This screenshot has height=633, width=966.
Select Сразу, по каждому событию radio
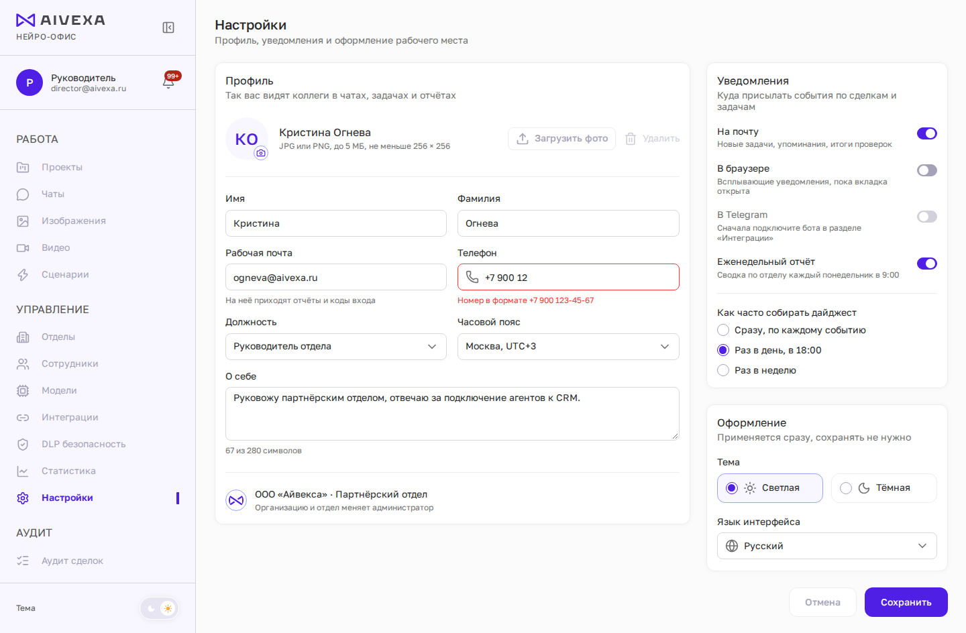coord(723,330)
